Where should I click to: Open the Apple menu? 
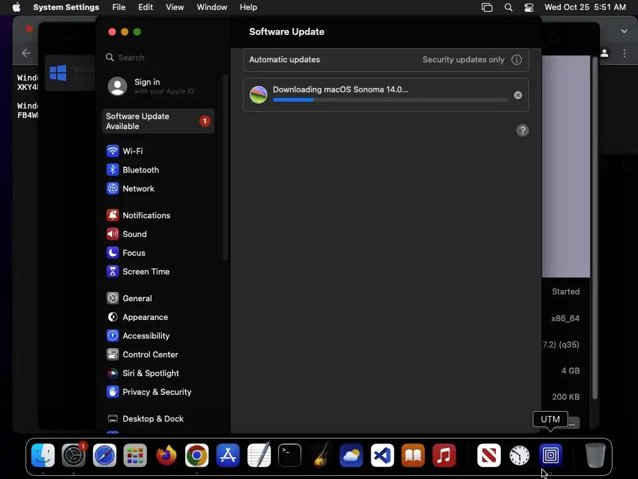point(16,7)
